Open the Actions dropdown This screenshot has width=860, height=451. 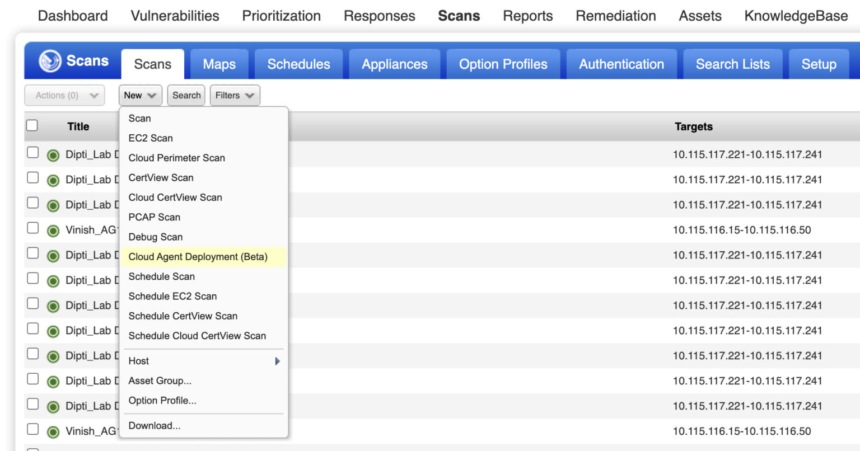click(64, 95)
